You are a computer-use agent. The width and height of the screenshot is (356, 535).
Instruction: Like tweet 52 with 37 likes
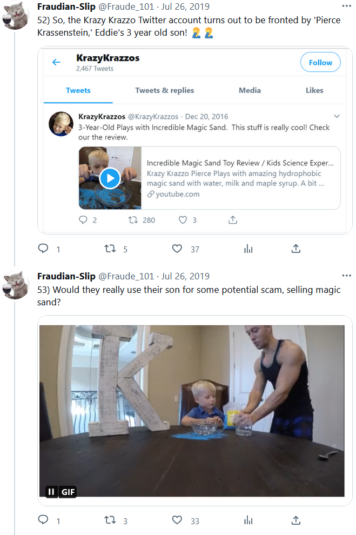tap(177, 249)
